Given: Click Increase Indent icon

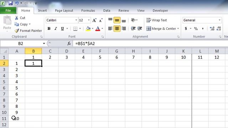Looking at the screenshot, I should 140,28.
